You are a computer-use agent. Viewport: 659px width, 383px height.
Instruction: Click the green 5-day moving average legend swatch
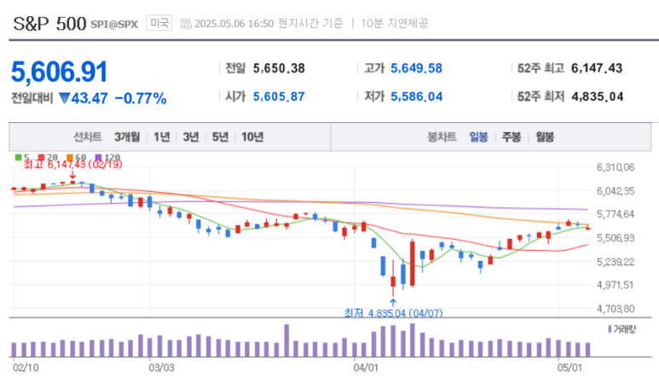(18, 157)
